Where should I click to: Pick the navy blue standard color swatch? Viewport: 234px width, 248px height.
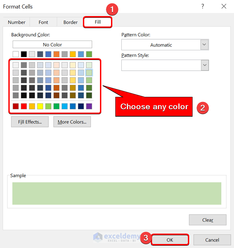pyautogui.click(x=81, y=106)
